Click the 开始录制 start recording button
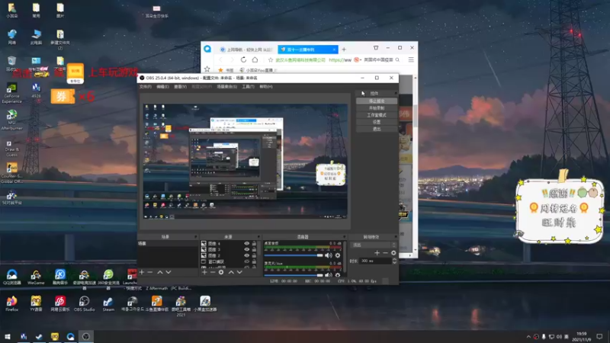The height and width of the screenshot is (343, 610). click(x=377, y=108)
